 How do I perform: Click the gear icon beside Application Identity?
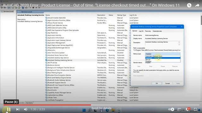pyautogui.click(x=46, y=35)
